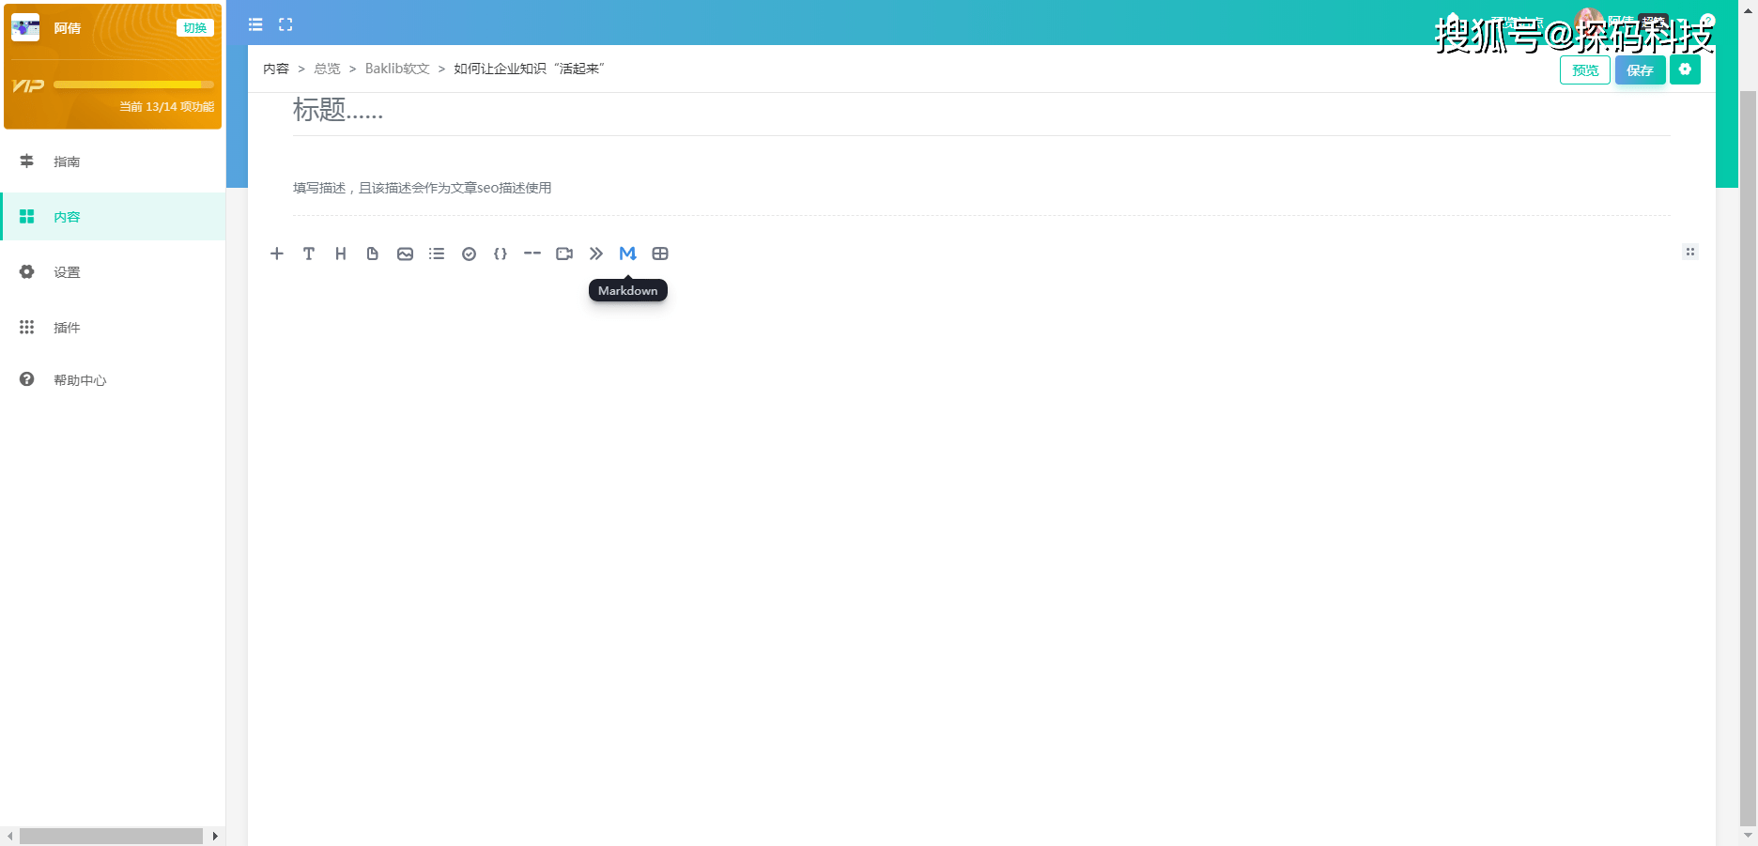Insert a table block with the grid icon

(x=660, y=254)
